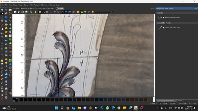Click the fourth cube view icon
Screen dimensions: 198x111
click(x=26, y=12)
